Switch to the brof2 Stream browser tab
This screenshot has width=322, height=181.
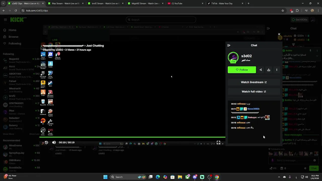(x=105, y=4)
